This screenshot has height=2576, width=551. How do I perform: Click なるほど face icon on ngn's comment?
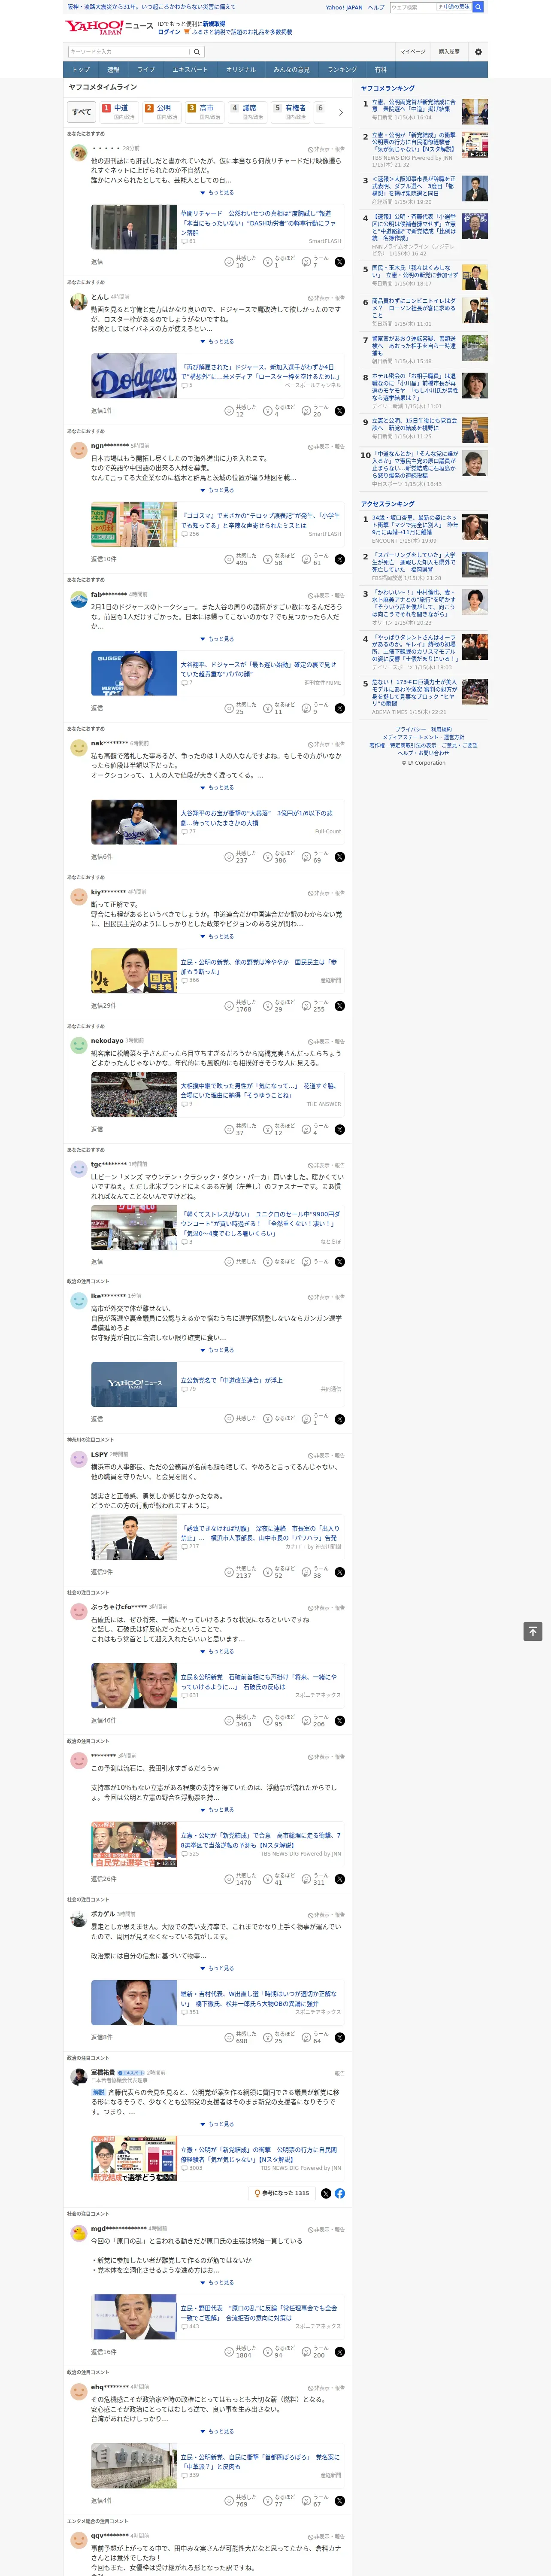pos(268,560)
